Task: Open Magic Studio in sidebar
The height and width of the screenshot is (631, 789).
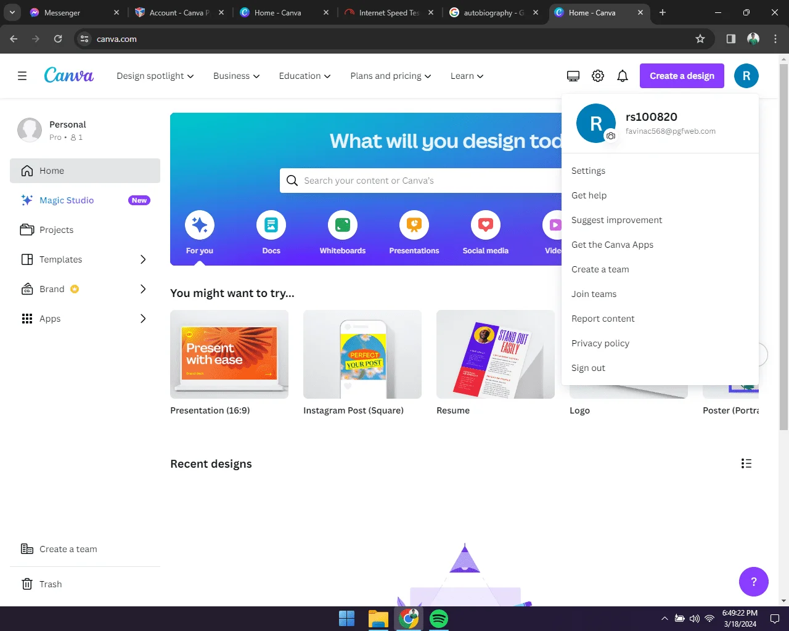Action: click(x=85, y=200)
